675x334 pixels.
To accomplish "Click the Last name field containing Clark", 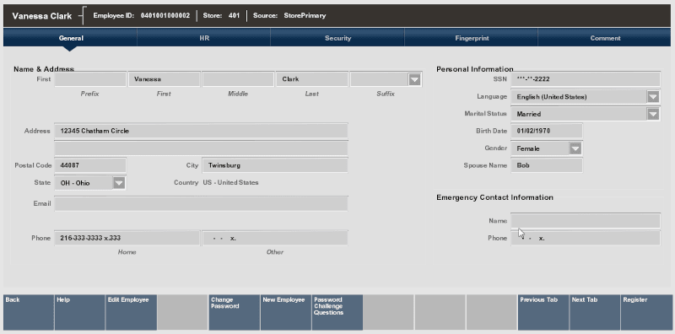I will (312, 79).
